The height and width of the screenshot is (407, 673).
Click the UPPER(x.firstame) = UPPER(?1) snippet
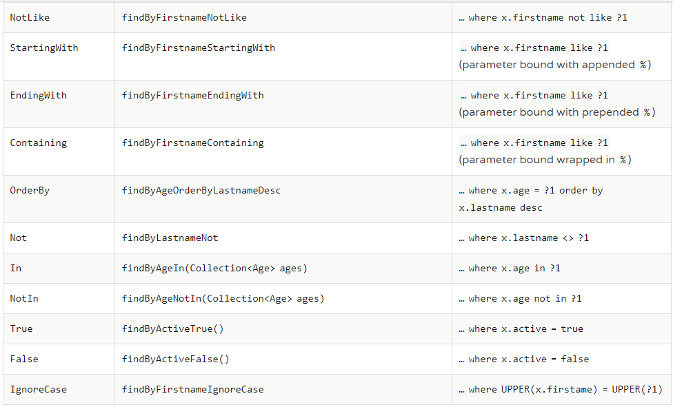click(582, 389)
